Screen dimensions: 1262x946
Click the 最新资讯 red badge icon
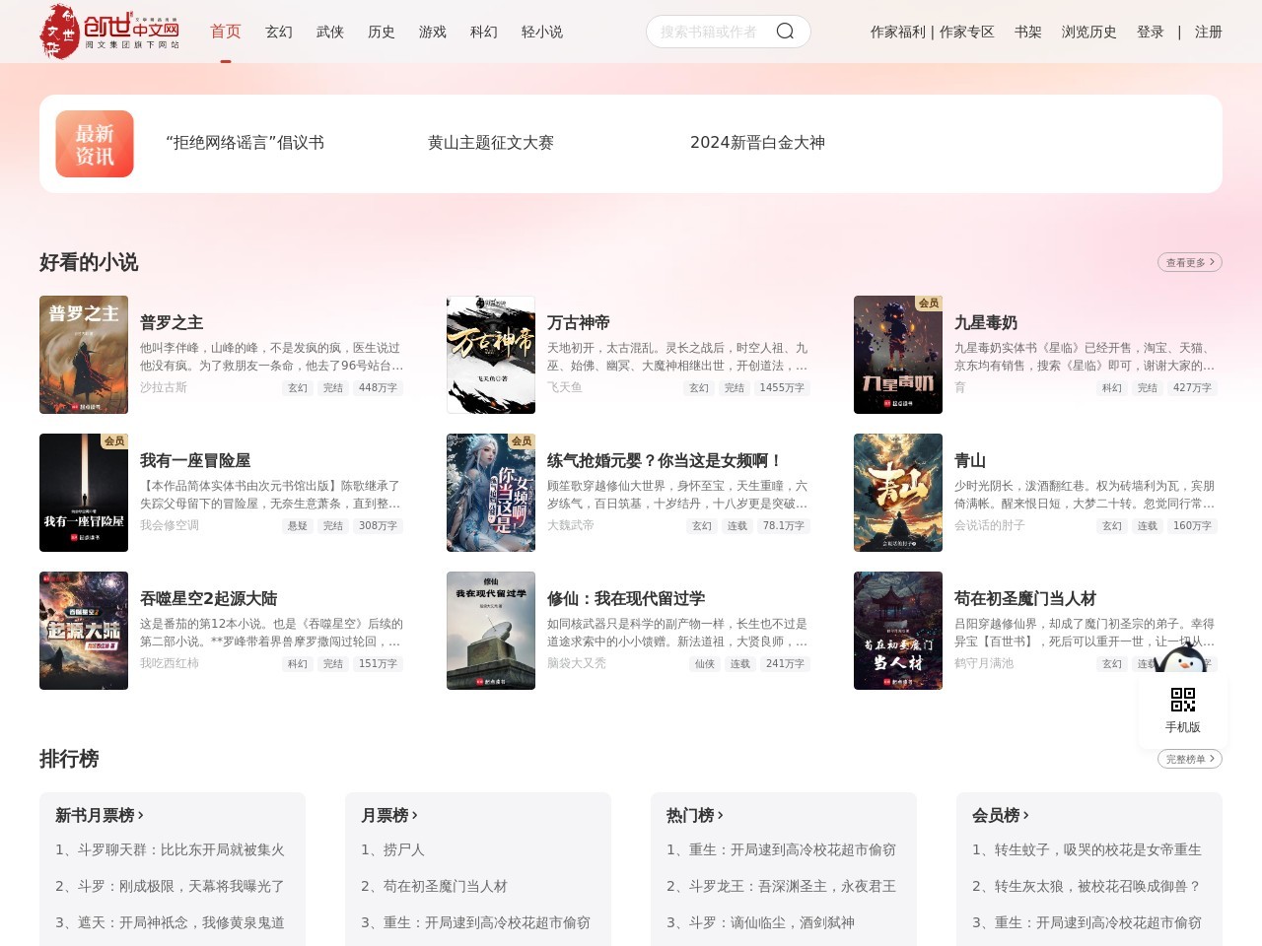[95, 144]
